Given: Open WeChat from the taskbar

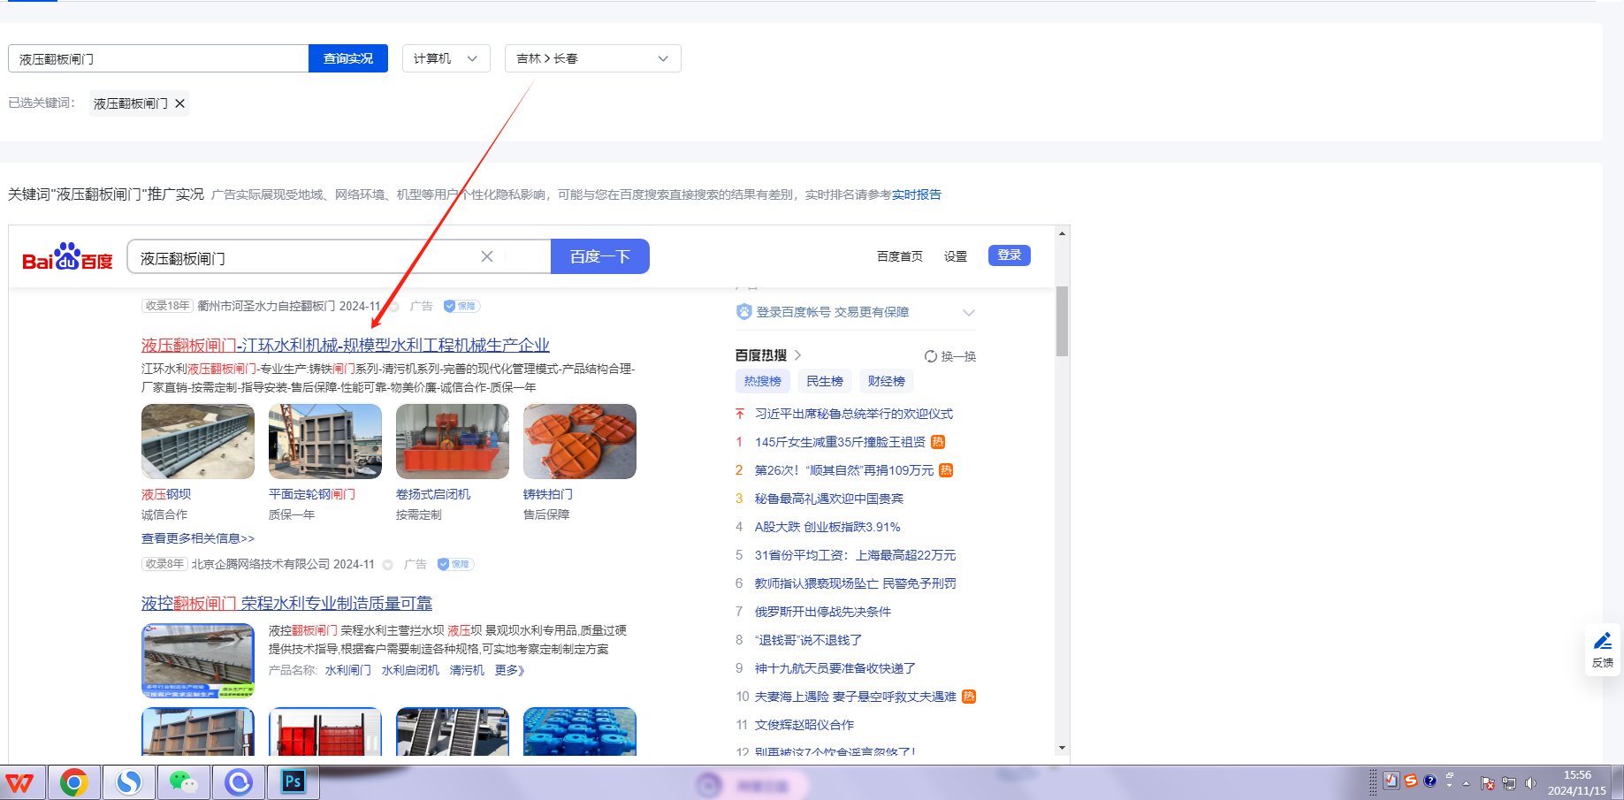Looking at the screenshot, I should coord(183,782).
